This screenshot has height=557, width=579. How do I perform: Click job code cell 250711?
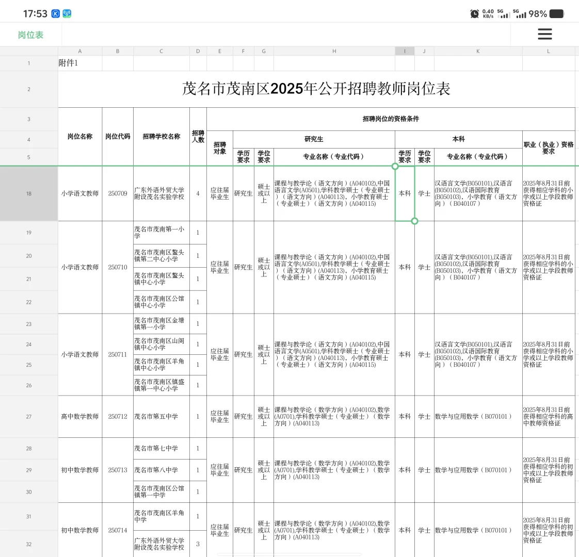pos(118,355)
